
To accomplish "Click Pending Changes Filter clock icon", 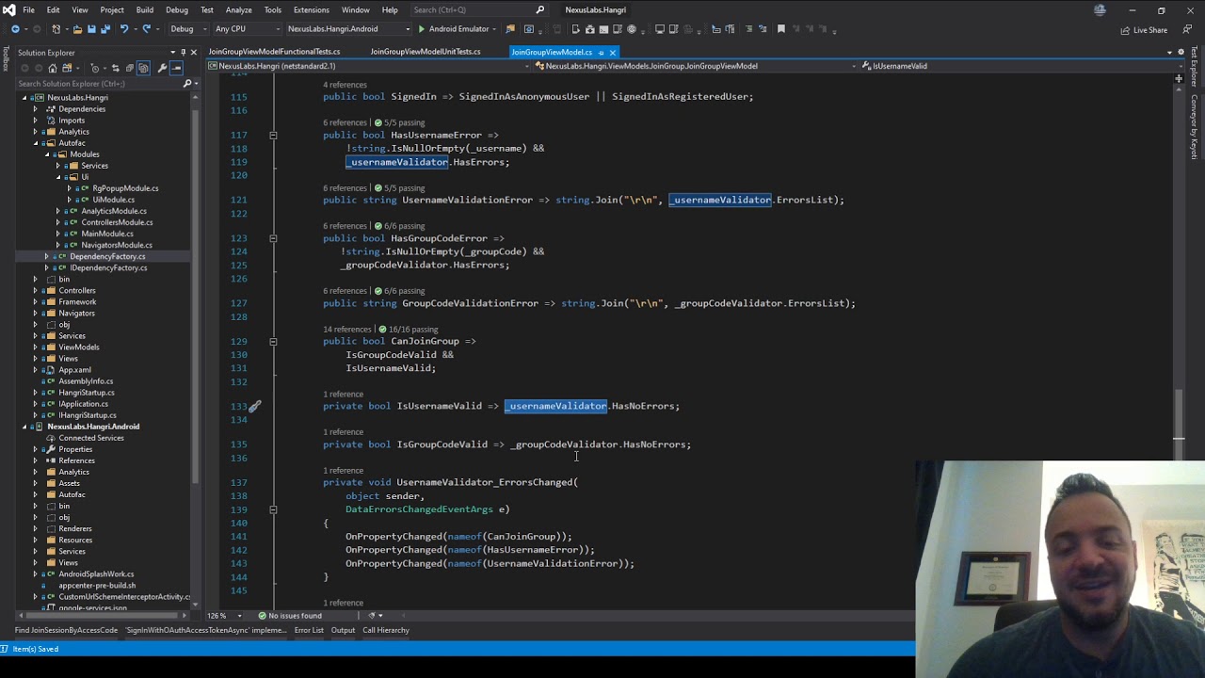I will coord(94,68).
